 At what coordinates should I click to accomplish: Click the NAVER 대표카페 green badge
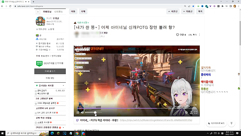[39, 63]
